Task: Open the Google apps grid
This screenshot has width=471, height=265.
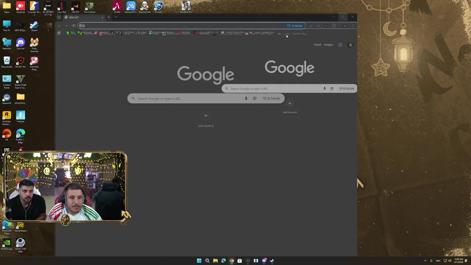Action: point(340,45)
